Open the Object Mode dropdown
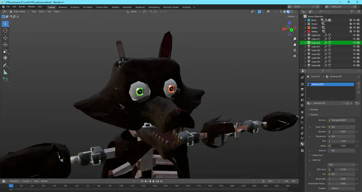The image size is (362, 192). tap(19, 12)
